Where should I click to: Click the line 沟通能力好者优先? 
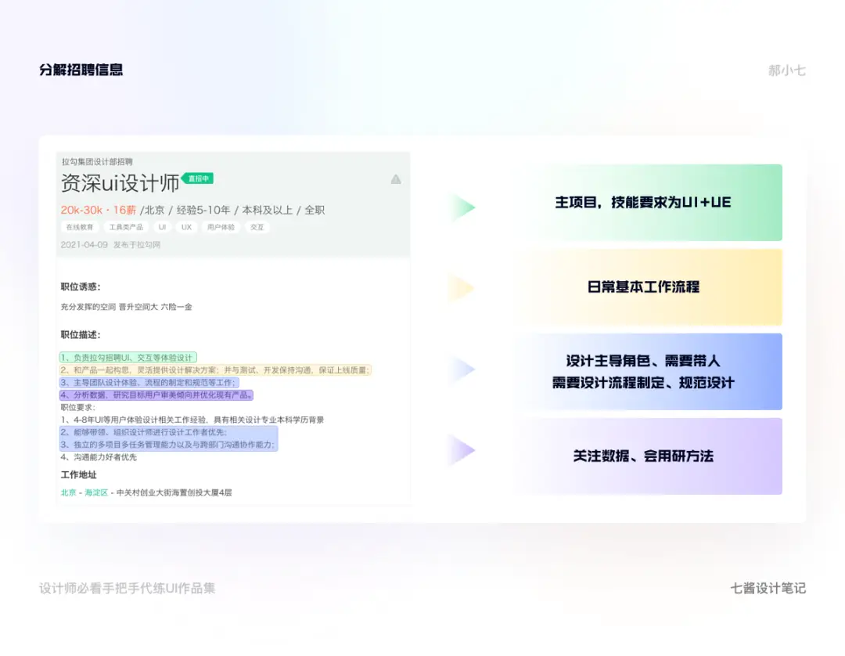99,457
